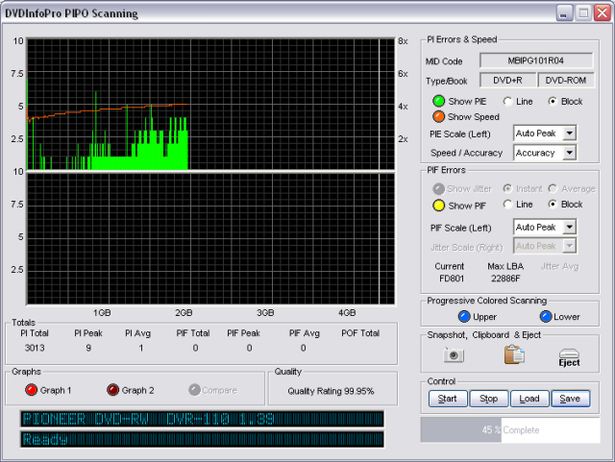Click the PI Total value 3013
This screenshot has width=615, height=462.
[35, 348]
